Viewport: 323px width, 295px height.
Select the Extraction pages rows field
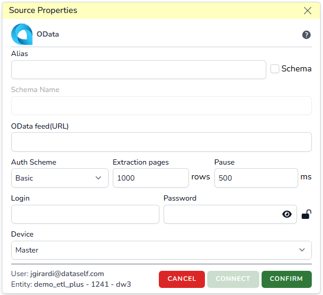coord(151,178)
